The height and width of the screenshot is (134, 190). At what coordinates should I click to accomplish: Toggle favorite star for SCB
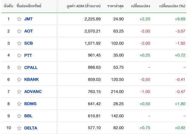[x=19, y=43]
